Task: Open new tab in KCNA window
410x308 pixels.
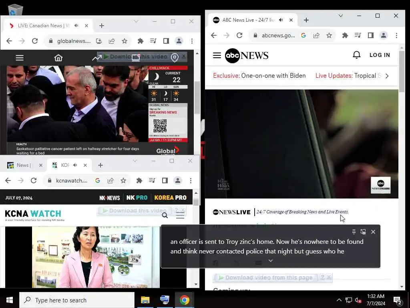Action: [100, 165]
